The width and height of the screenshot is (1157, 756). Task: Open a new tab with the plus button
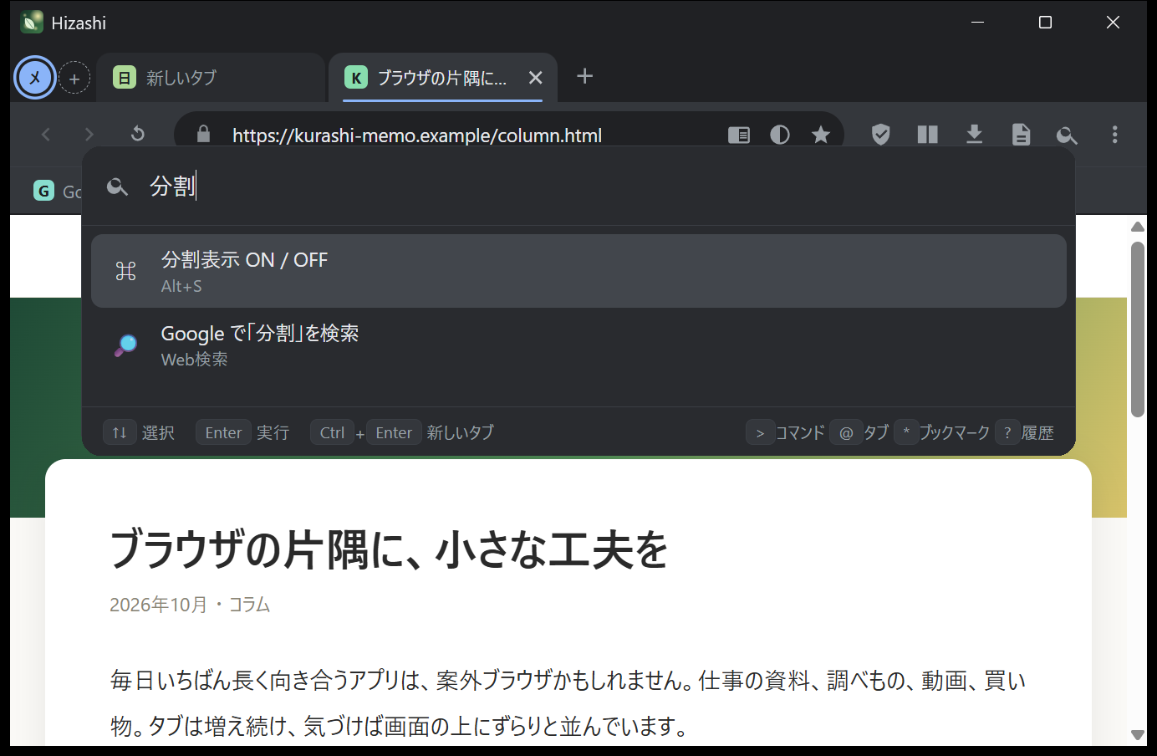click(585, 76)
